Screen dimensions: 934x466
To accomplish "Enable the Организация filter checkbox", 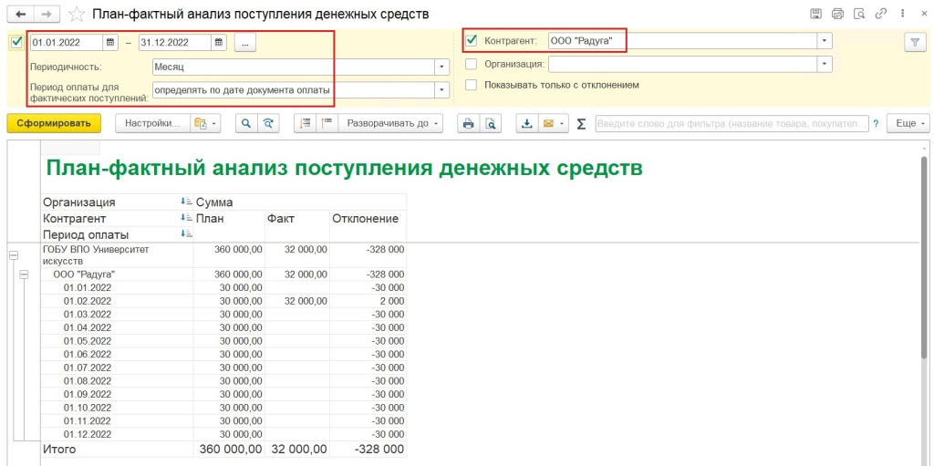I will point(472,64).
